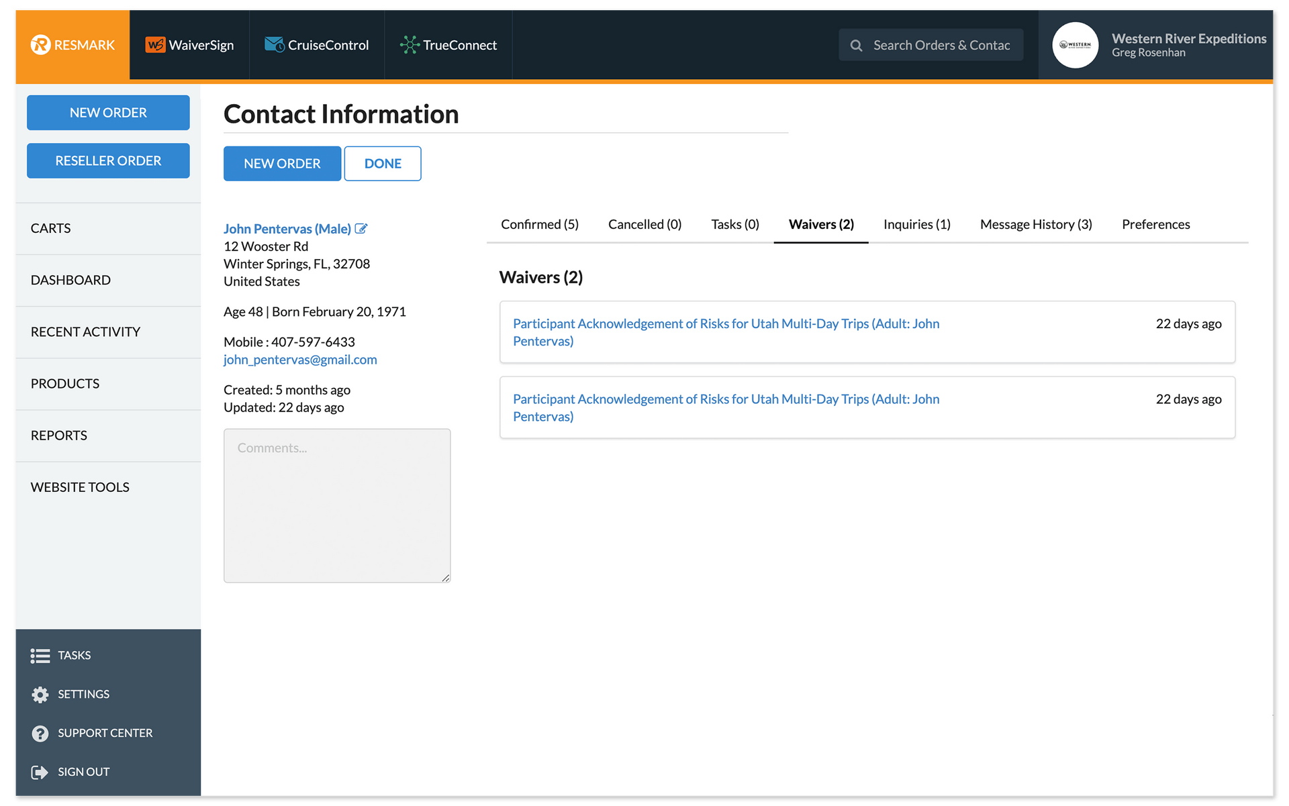This screenshot has width=1289, height=806.
Task: Click the search magnifier icon
Action: pos(856,46)
